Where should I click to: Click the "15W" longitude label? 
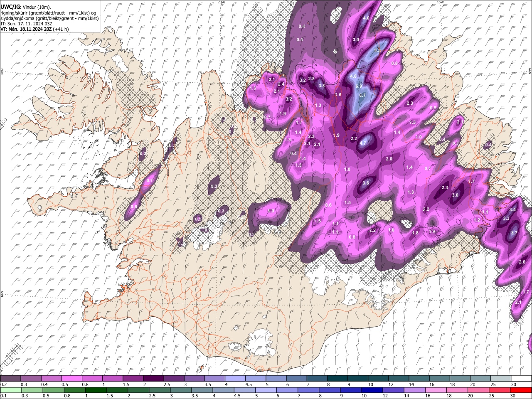pyautogui.click(x=441, y=2)
